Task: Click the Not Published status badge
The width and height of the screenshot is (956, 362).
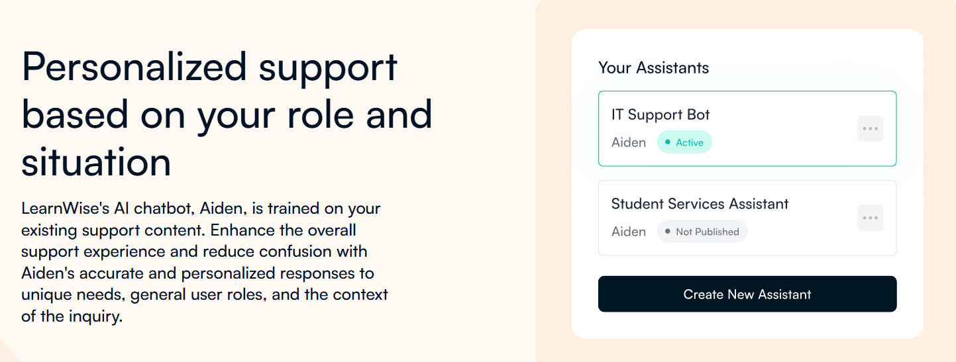Action: (x=702, y=232)
